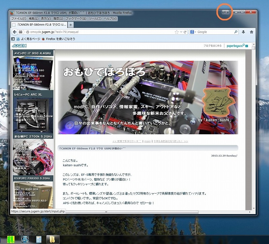Click the vertical scrollbar up arrow
This screenshot has height=244, width=269.
[254, 44]
